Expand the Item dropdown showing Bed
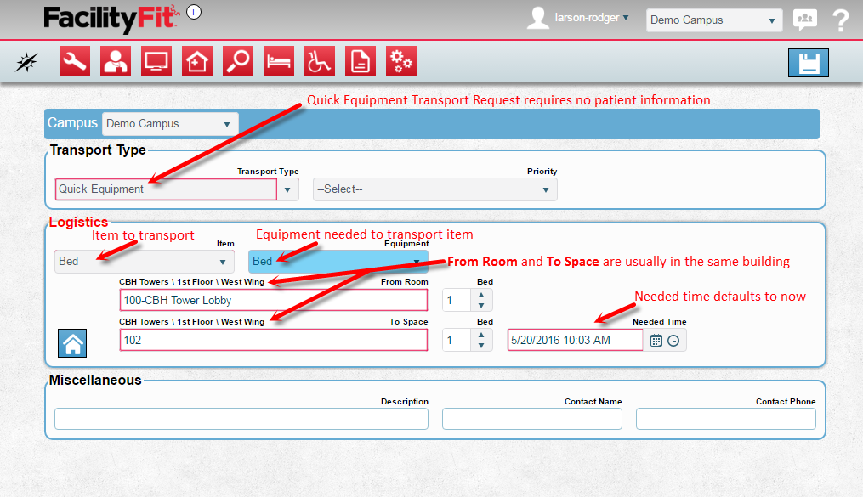Screen dimensions: 863x497 tap(145, 262)
